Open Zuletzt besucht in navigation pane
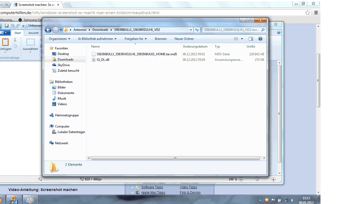363x204 pixels. (68, 71)
